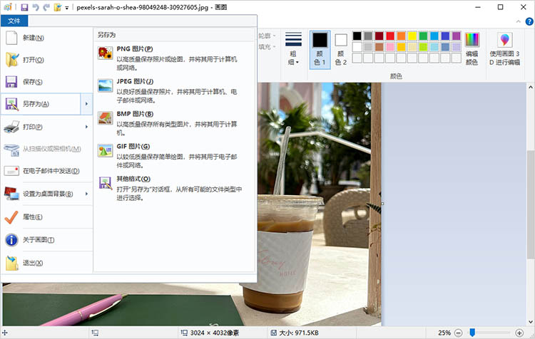Viewport: 535px width, 339px height.
Task: Click the 新建(N) new file icon
Action: point(11,38)
